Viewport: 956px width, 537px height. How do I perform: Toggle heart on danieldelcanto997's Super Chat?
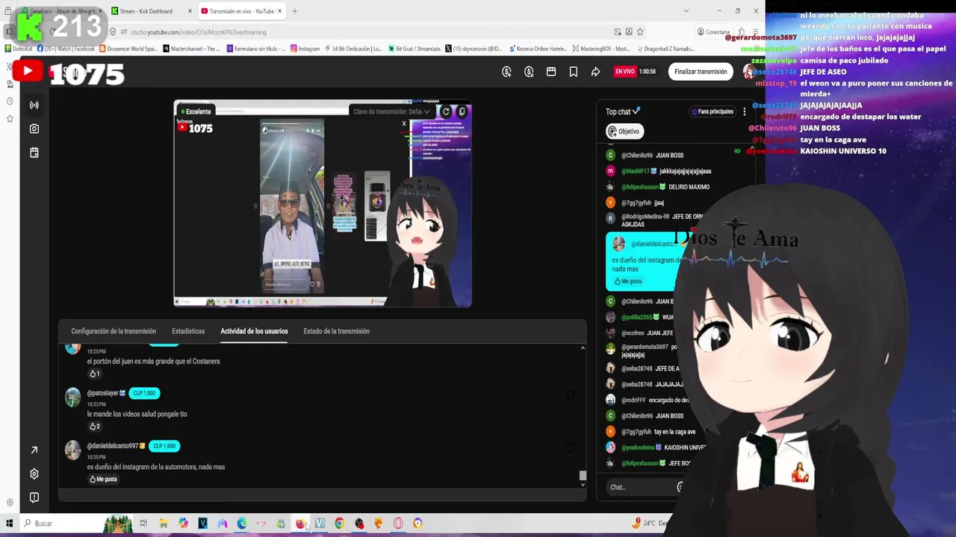click(x=570, y=448)
